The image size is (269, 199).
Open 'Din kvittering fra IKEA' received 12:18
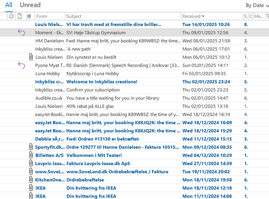(134, 188)
